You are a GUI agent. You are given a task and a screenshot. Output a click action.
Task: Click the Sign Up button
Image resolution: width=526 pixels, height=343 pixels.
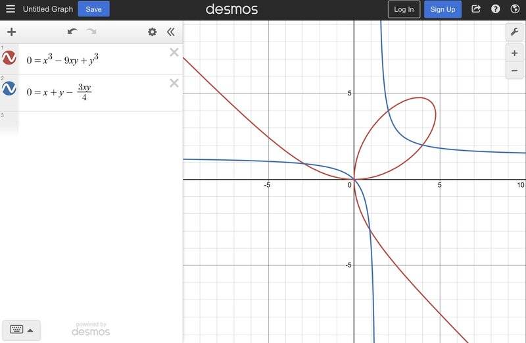point(442,9)
